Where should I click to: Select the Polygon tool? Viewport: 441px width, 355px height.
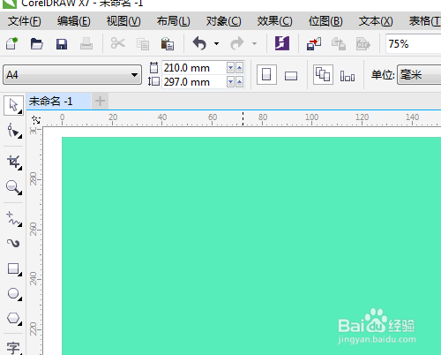(14, 319)
